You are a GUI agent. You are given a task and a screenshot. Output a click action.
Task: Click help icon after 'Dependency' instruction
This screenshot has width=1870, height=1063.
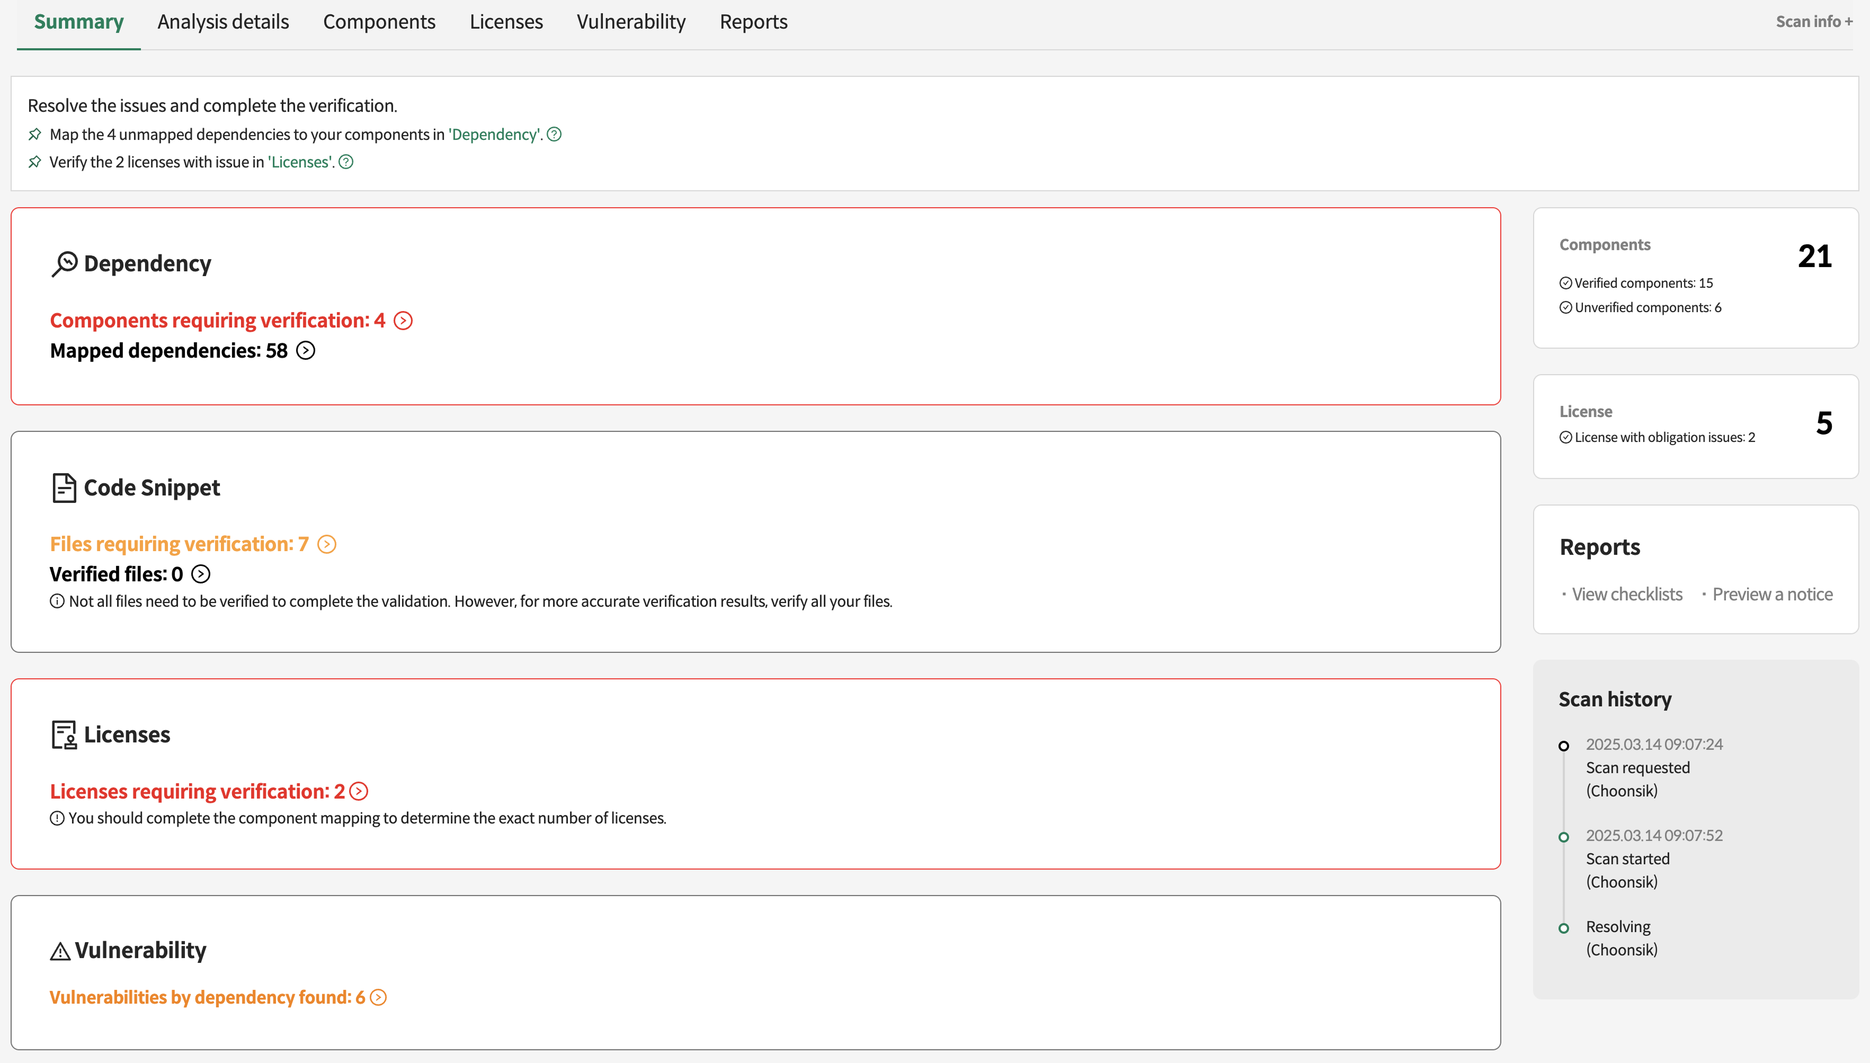click(x=555, y=135)
